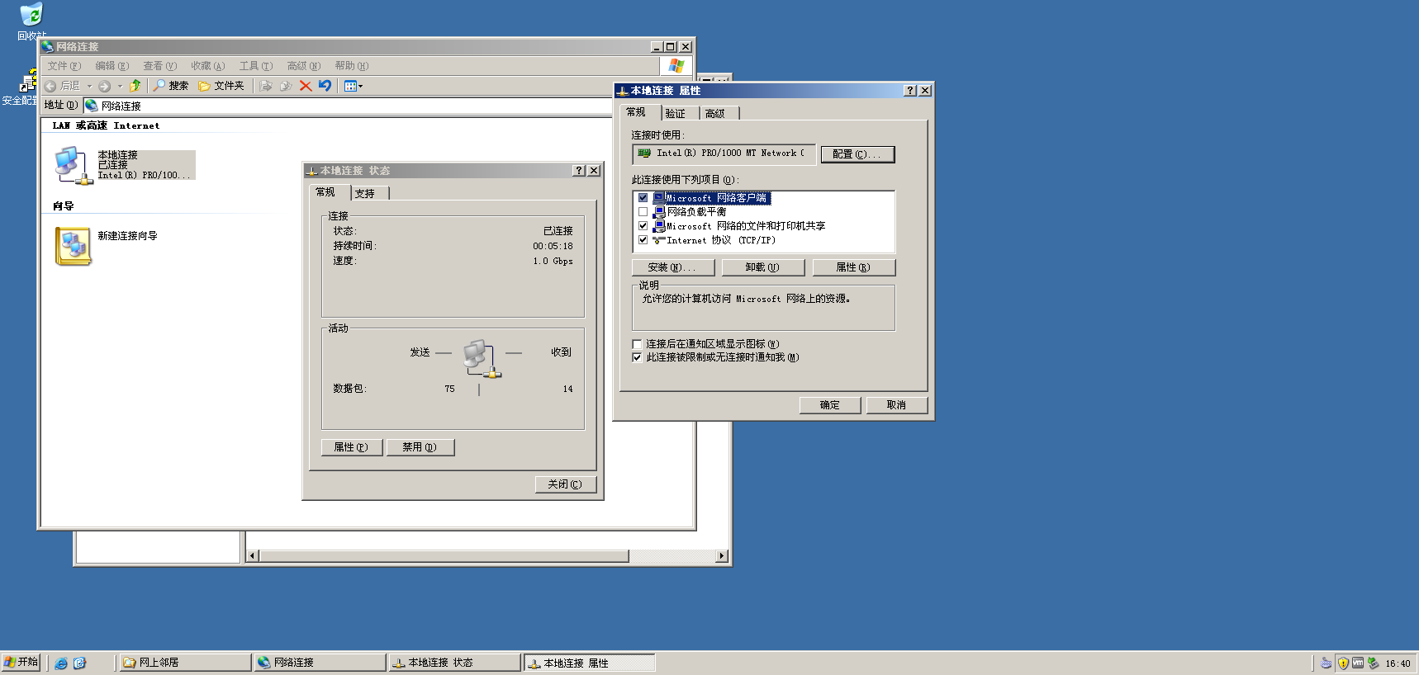Select the 常规 tab in 状态 dialog
The width and height of the screenshot is (1419, 675).
(x=329, y=191)
